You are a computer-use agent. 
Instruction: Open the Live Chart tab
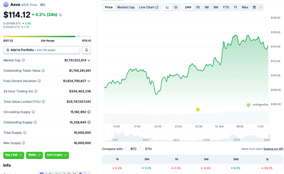click(x=149, y=7)
